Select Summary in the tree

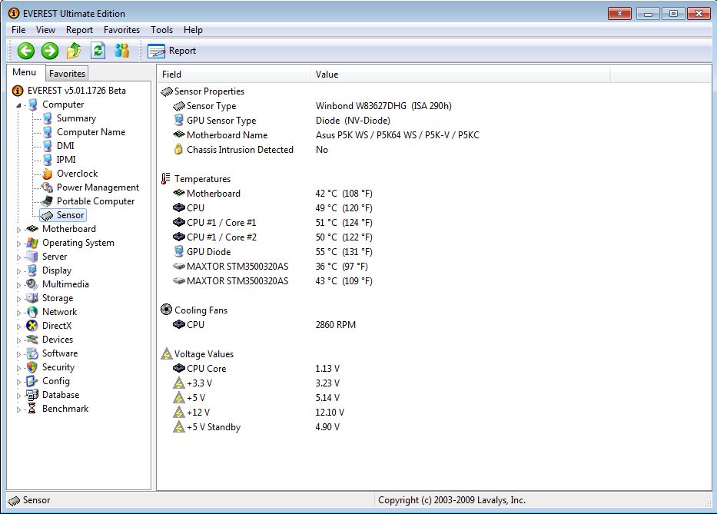tap(76, 118)
